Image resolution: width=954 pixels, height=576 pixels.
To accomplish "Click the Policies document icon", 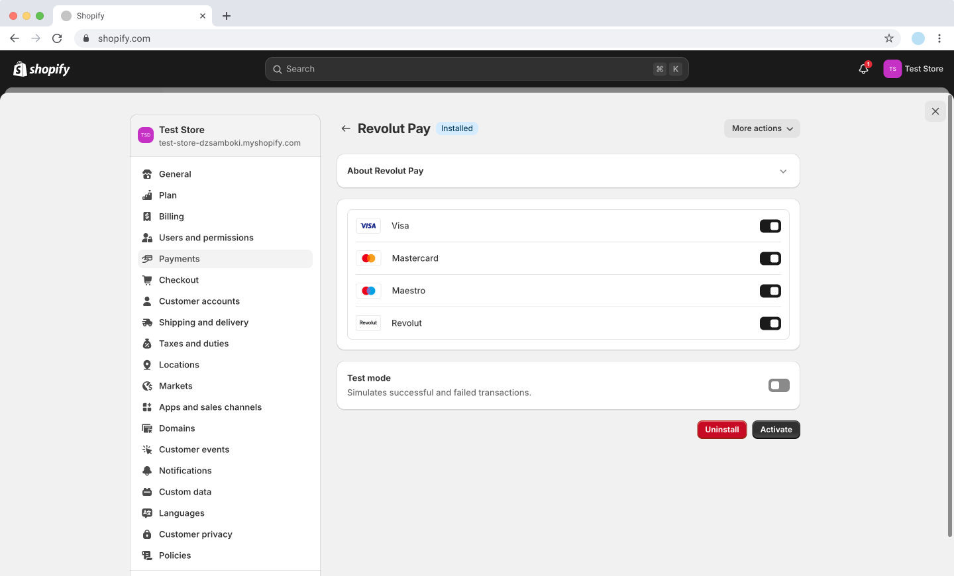I will (x=147, y=555).
